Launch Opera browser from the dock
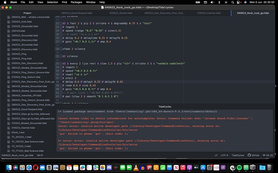The image size is (278, 173). point(35,167)
